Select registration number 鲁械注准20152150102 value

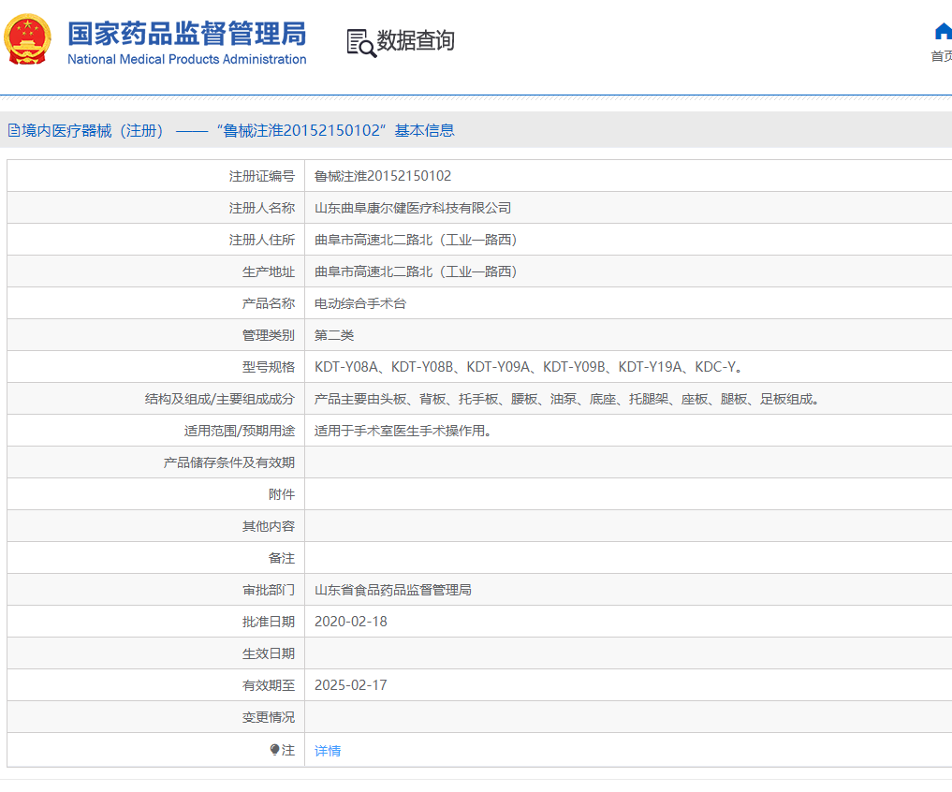[383, 176]
